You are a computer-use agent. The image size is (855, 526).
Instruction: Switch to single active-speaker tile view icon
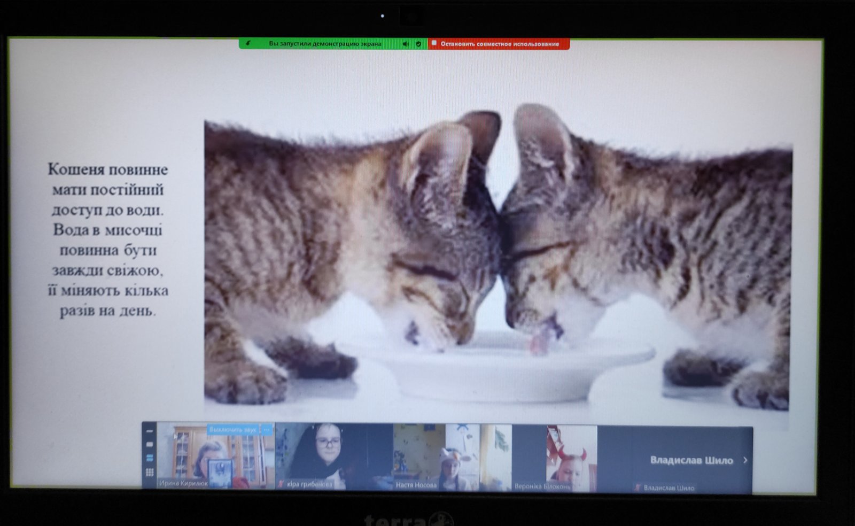tap(150, 444)
